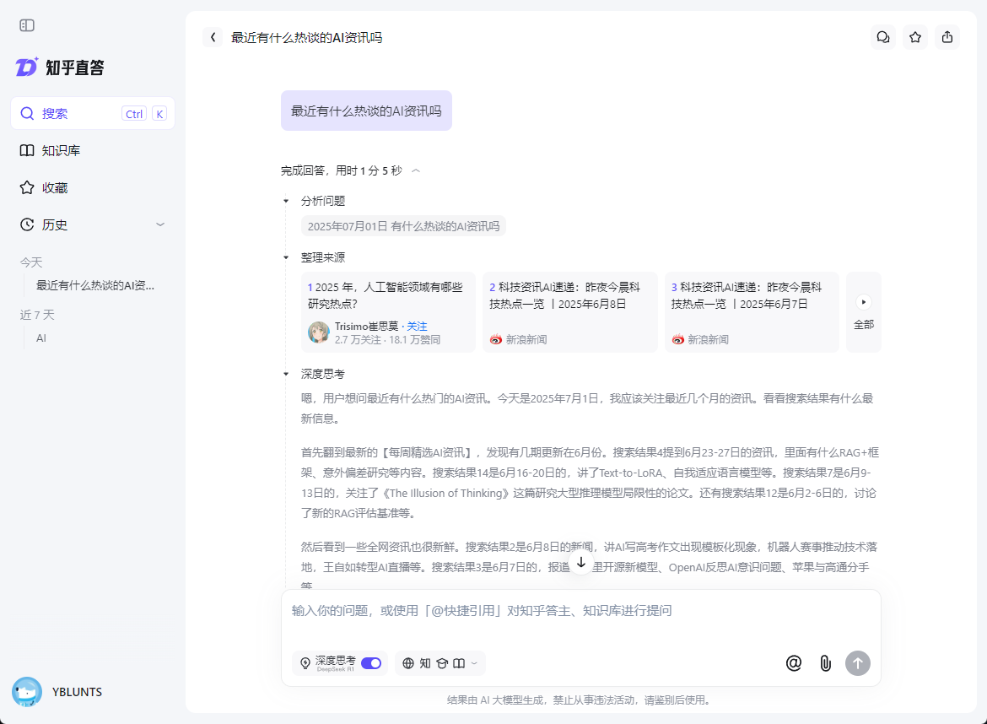This screenshot has height=724, width=987.
Task: Click the YBLUNTS username
Action: point(77,692)
